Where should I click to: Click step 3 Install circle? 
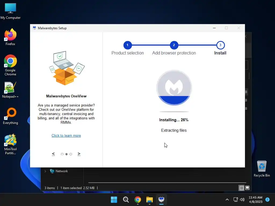coord(220,45)
